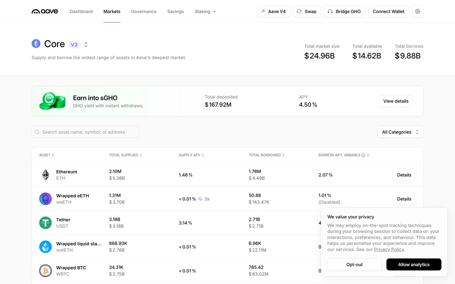Image resolution: width=455 pixels, height=284 pixels.
Task: Click the Aave logo
Action: pos(45,11)
